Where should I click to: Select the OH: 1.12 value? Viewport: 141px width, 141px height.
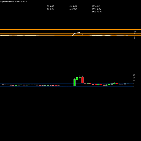coord(96,9)
